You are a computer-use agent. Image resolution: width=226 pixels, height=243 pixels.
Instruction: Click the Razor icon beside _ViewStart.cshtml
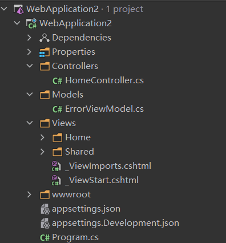tap(56, 180)
